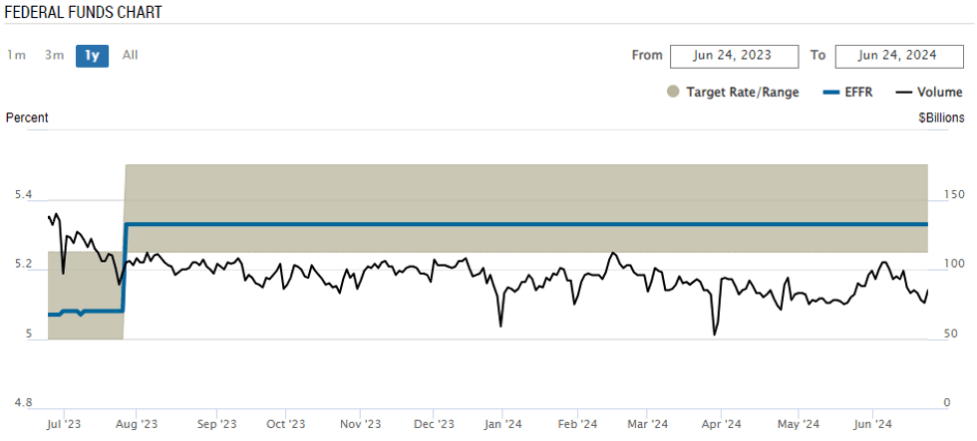Click the Jul '23 axis label
Image resolution: width=977 pixels, height=441 pixels.
coord(64,424)
